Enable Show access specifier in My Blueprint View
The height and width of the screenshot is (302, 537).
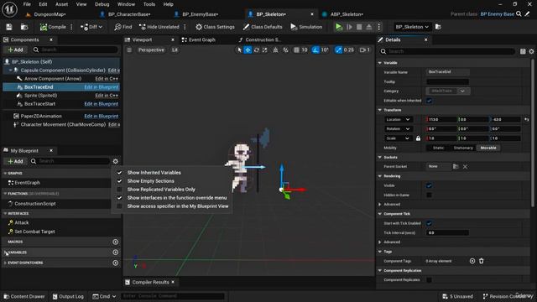pyautogui.click(x=172, y=206)
